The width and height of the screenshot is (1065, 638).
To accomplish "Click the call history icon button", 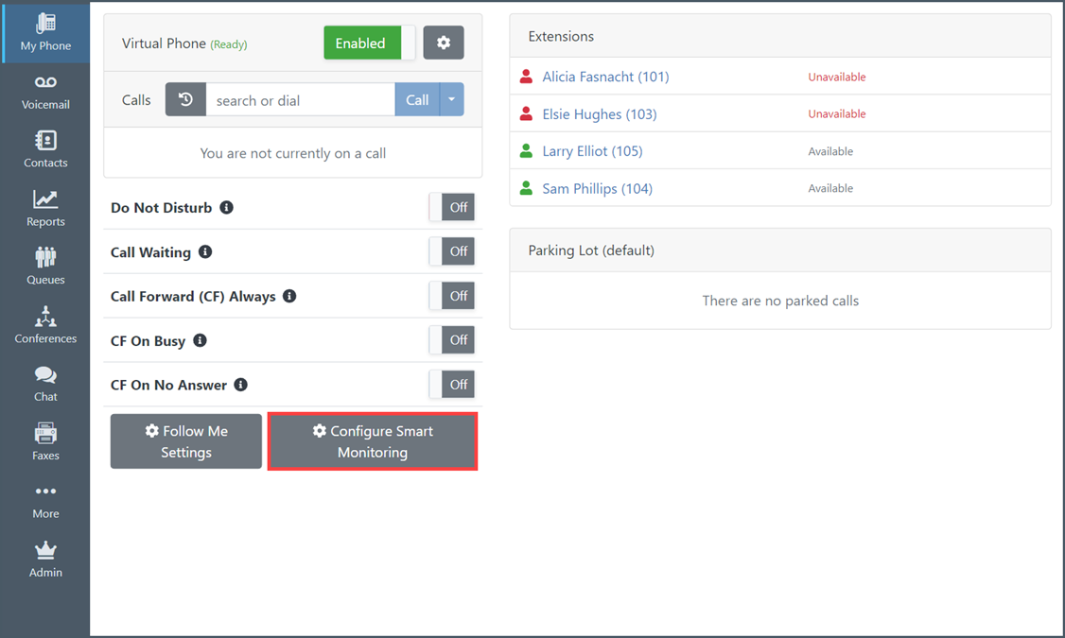I will 185,100.
